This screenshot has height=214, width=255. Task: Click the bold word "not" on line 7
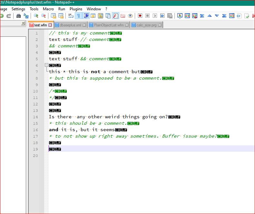pos(96,72)
